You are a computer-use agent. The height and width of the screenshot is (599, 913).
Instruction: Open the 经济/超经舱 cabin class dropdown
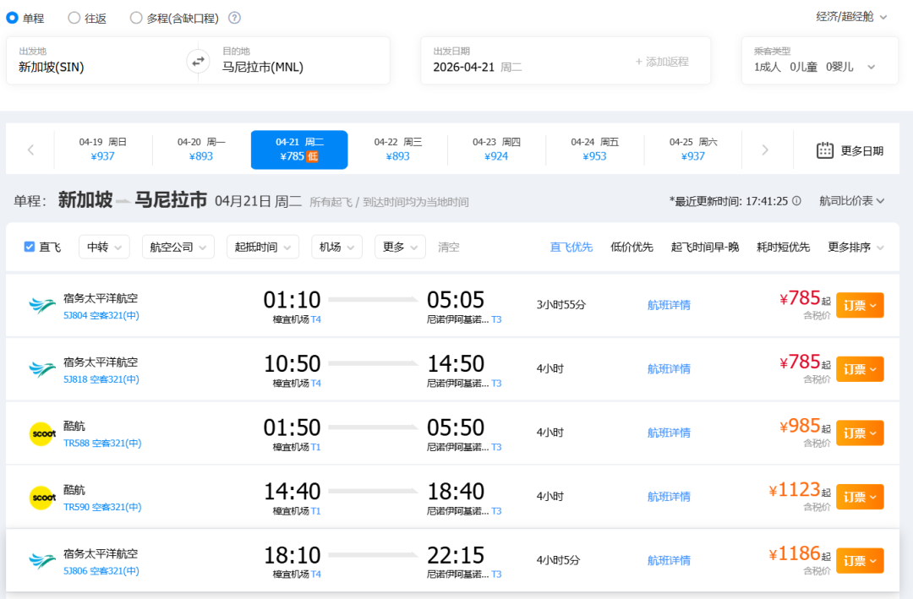coord(851,17)
